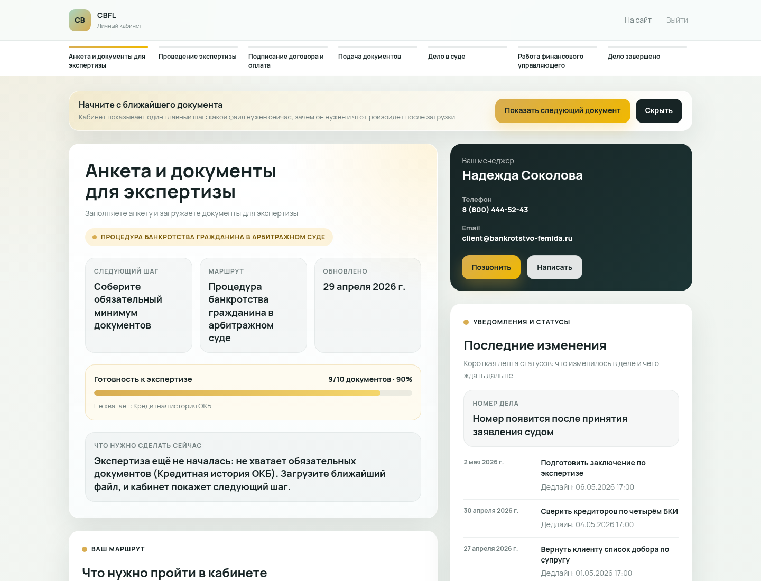Click the date '2 мая 2026 г.'
Screen dimensions: 761x581
[484, 462]
